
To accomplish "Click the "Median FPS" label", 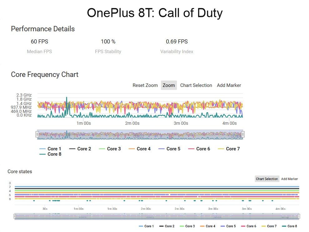I will coord(39,52).
